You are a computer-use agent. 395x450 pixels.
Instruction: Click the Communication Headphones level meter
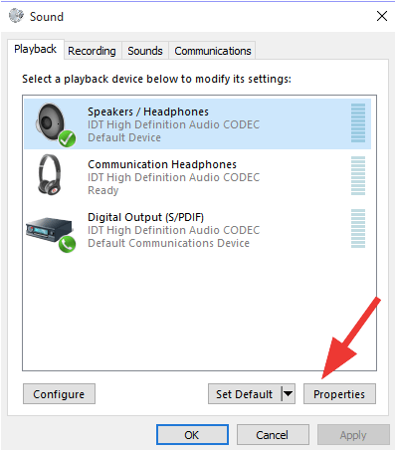(x=358, y=175)
